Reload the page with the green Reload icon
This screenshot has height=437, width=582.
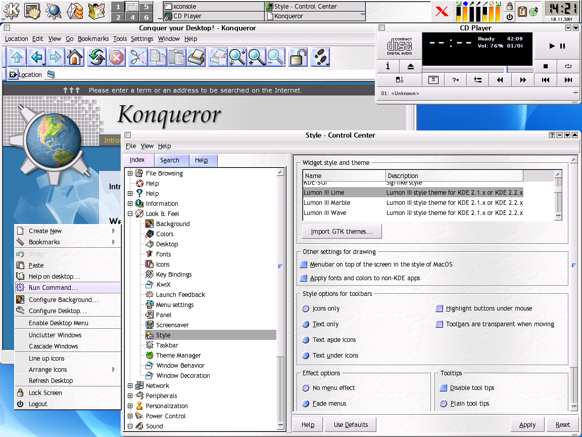coord(96,57)
